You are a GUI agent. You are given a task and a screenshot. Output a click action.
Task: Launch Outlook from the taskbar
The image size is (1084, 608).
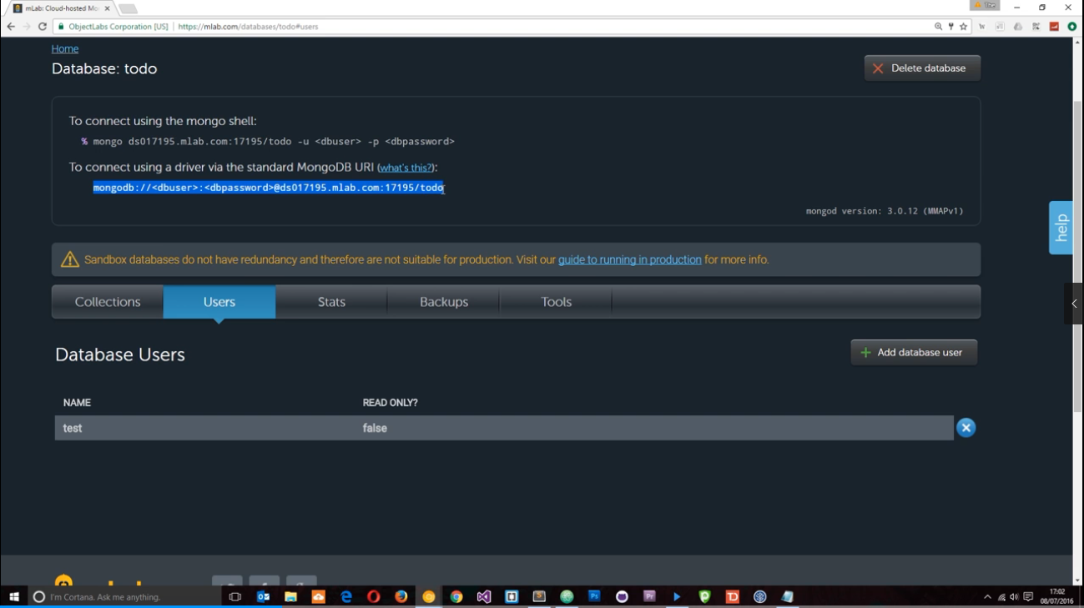point(263,596)
